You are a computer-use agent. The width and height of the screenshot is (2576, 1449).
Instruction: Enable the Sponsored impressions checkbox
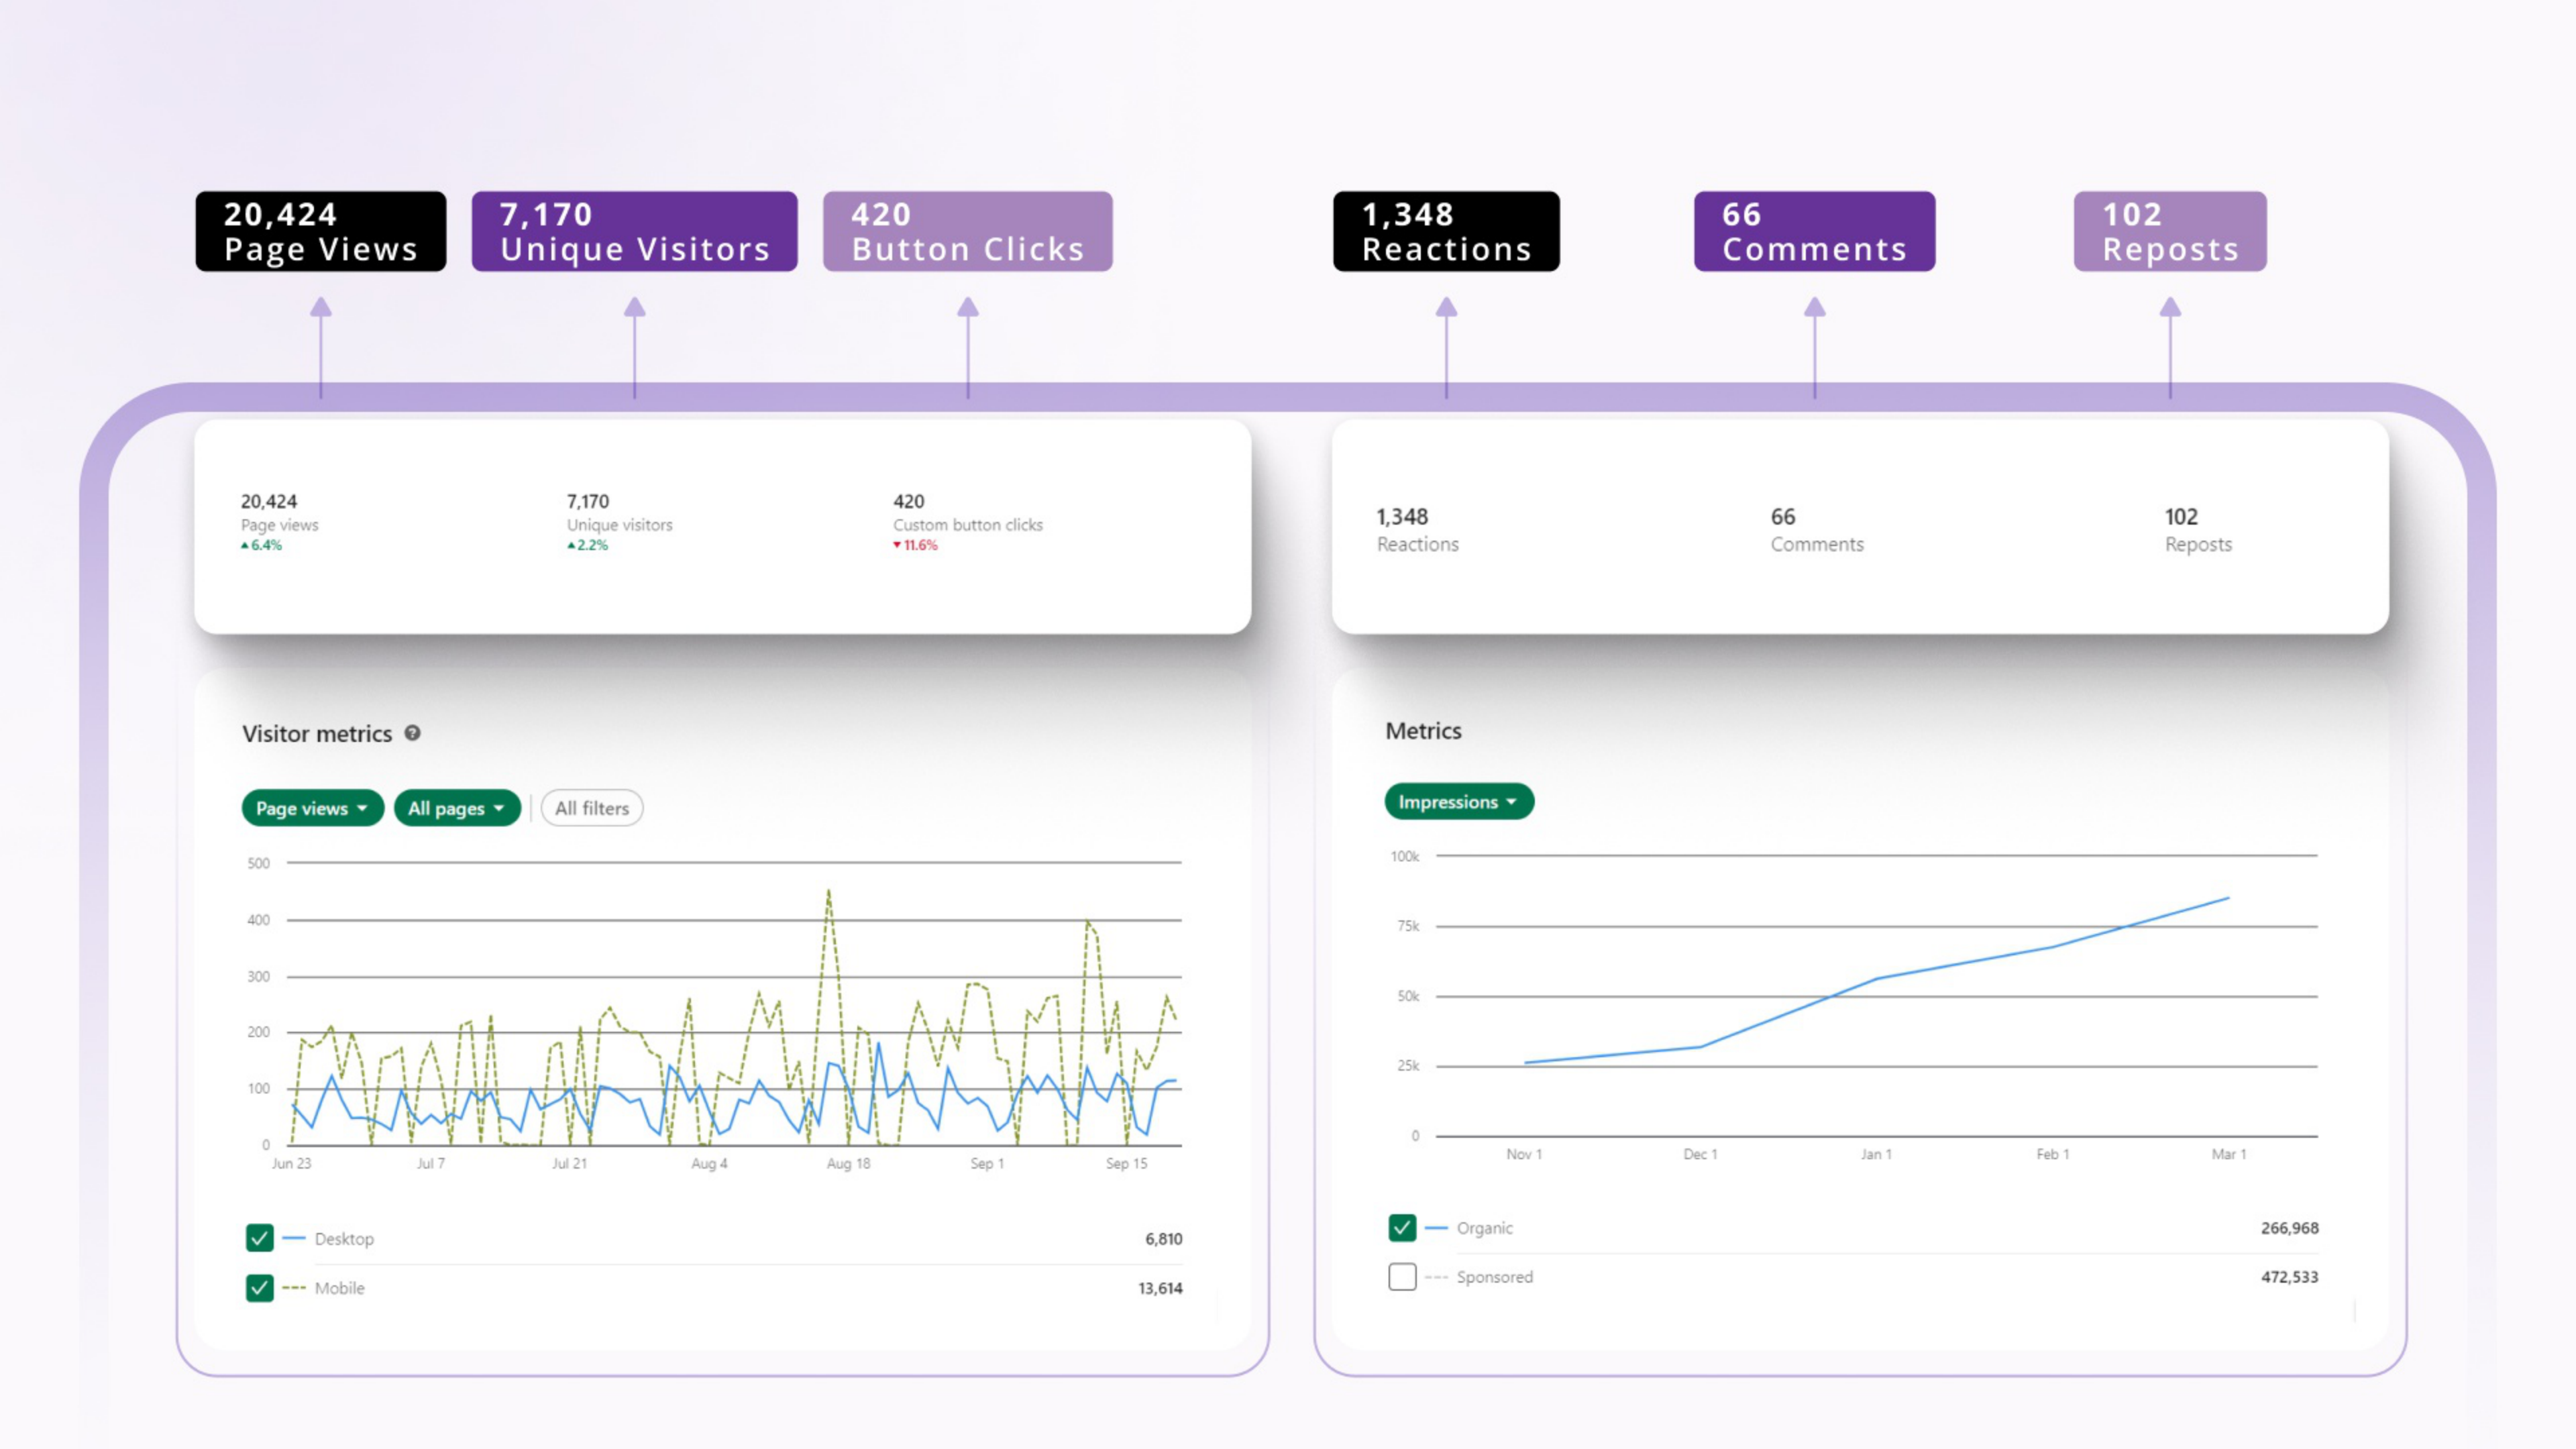1402,1277
